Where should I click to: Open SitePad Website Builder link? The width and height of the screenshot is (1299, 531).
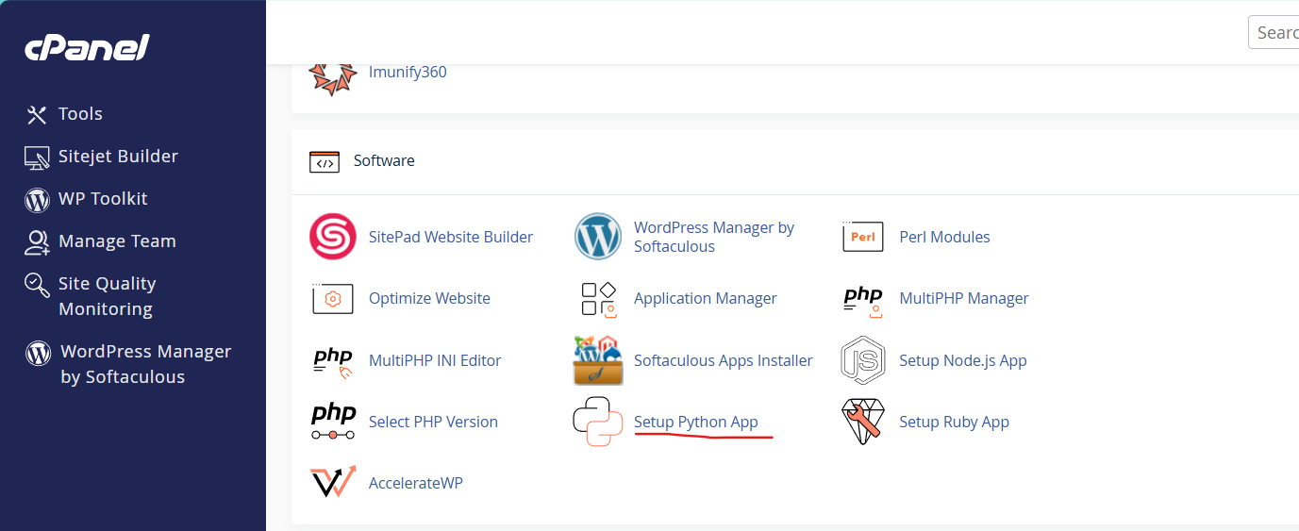(451, 237)
